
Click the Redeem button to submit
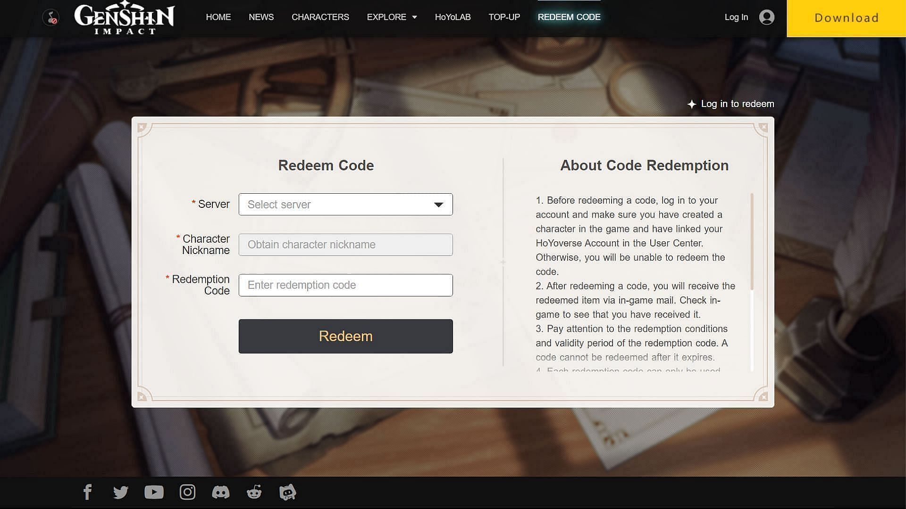(x=345, y=336)
